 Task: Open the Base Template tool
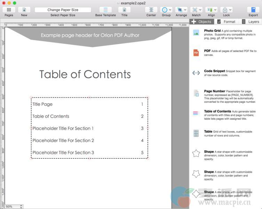(105, 10)
